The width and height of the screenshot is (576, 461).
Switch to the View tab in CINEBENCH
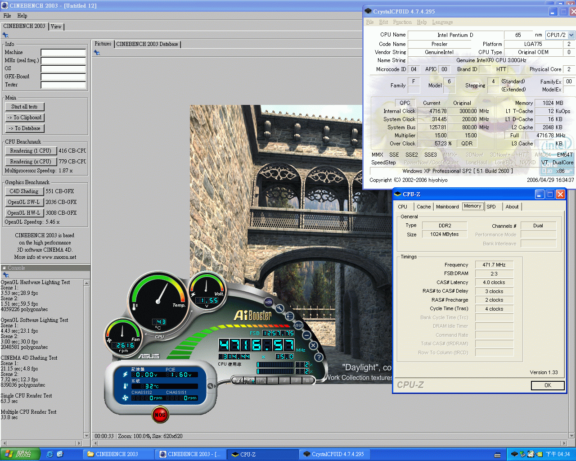(x=56, y=27)
